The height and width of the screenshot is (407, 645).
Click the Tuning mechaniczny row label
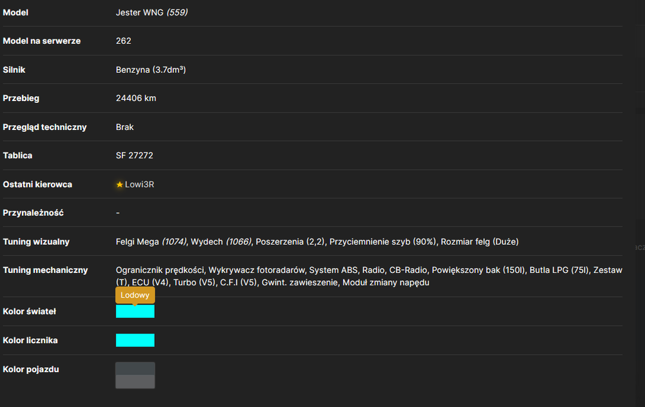tap(45, 270)
